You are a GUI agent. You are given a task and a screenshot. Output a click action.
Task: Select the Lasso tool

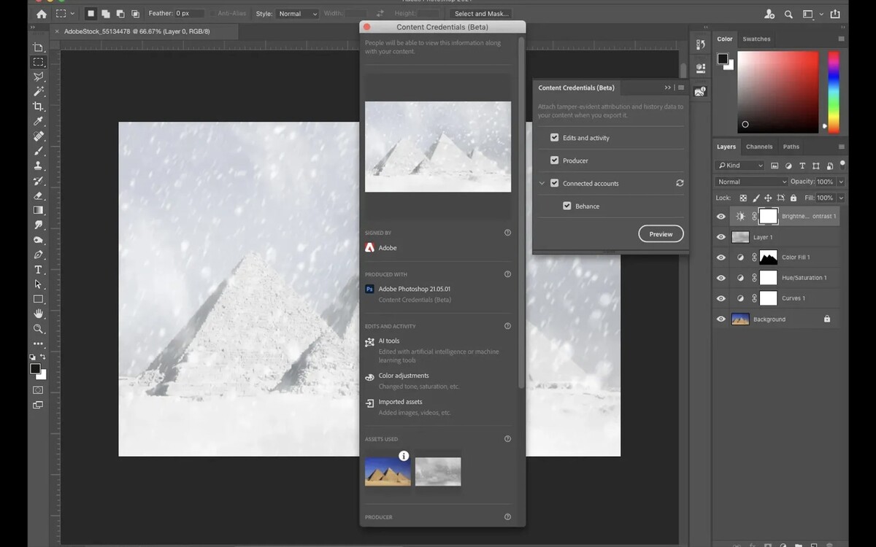[39, 77]
